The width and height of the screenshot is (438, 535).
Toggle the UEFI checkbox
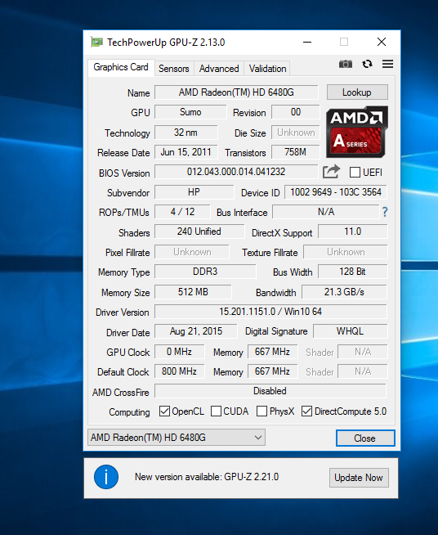point(355,173)
